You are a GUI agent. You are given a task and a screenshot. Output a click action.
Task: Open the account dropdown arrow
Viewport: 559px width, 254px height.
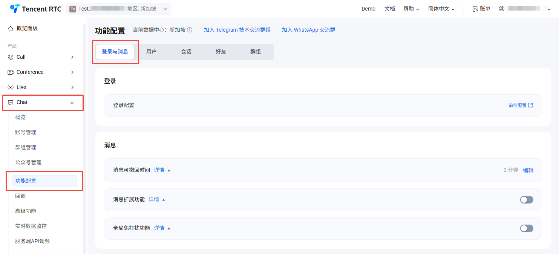pos(549,9)
